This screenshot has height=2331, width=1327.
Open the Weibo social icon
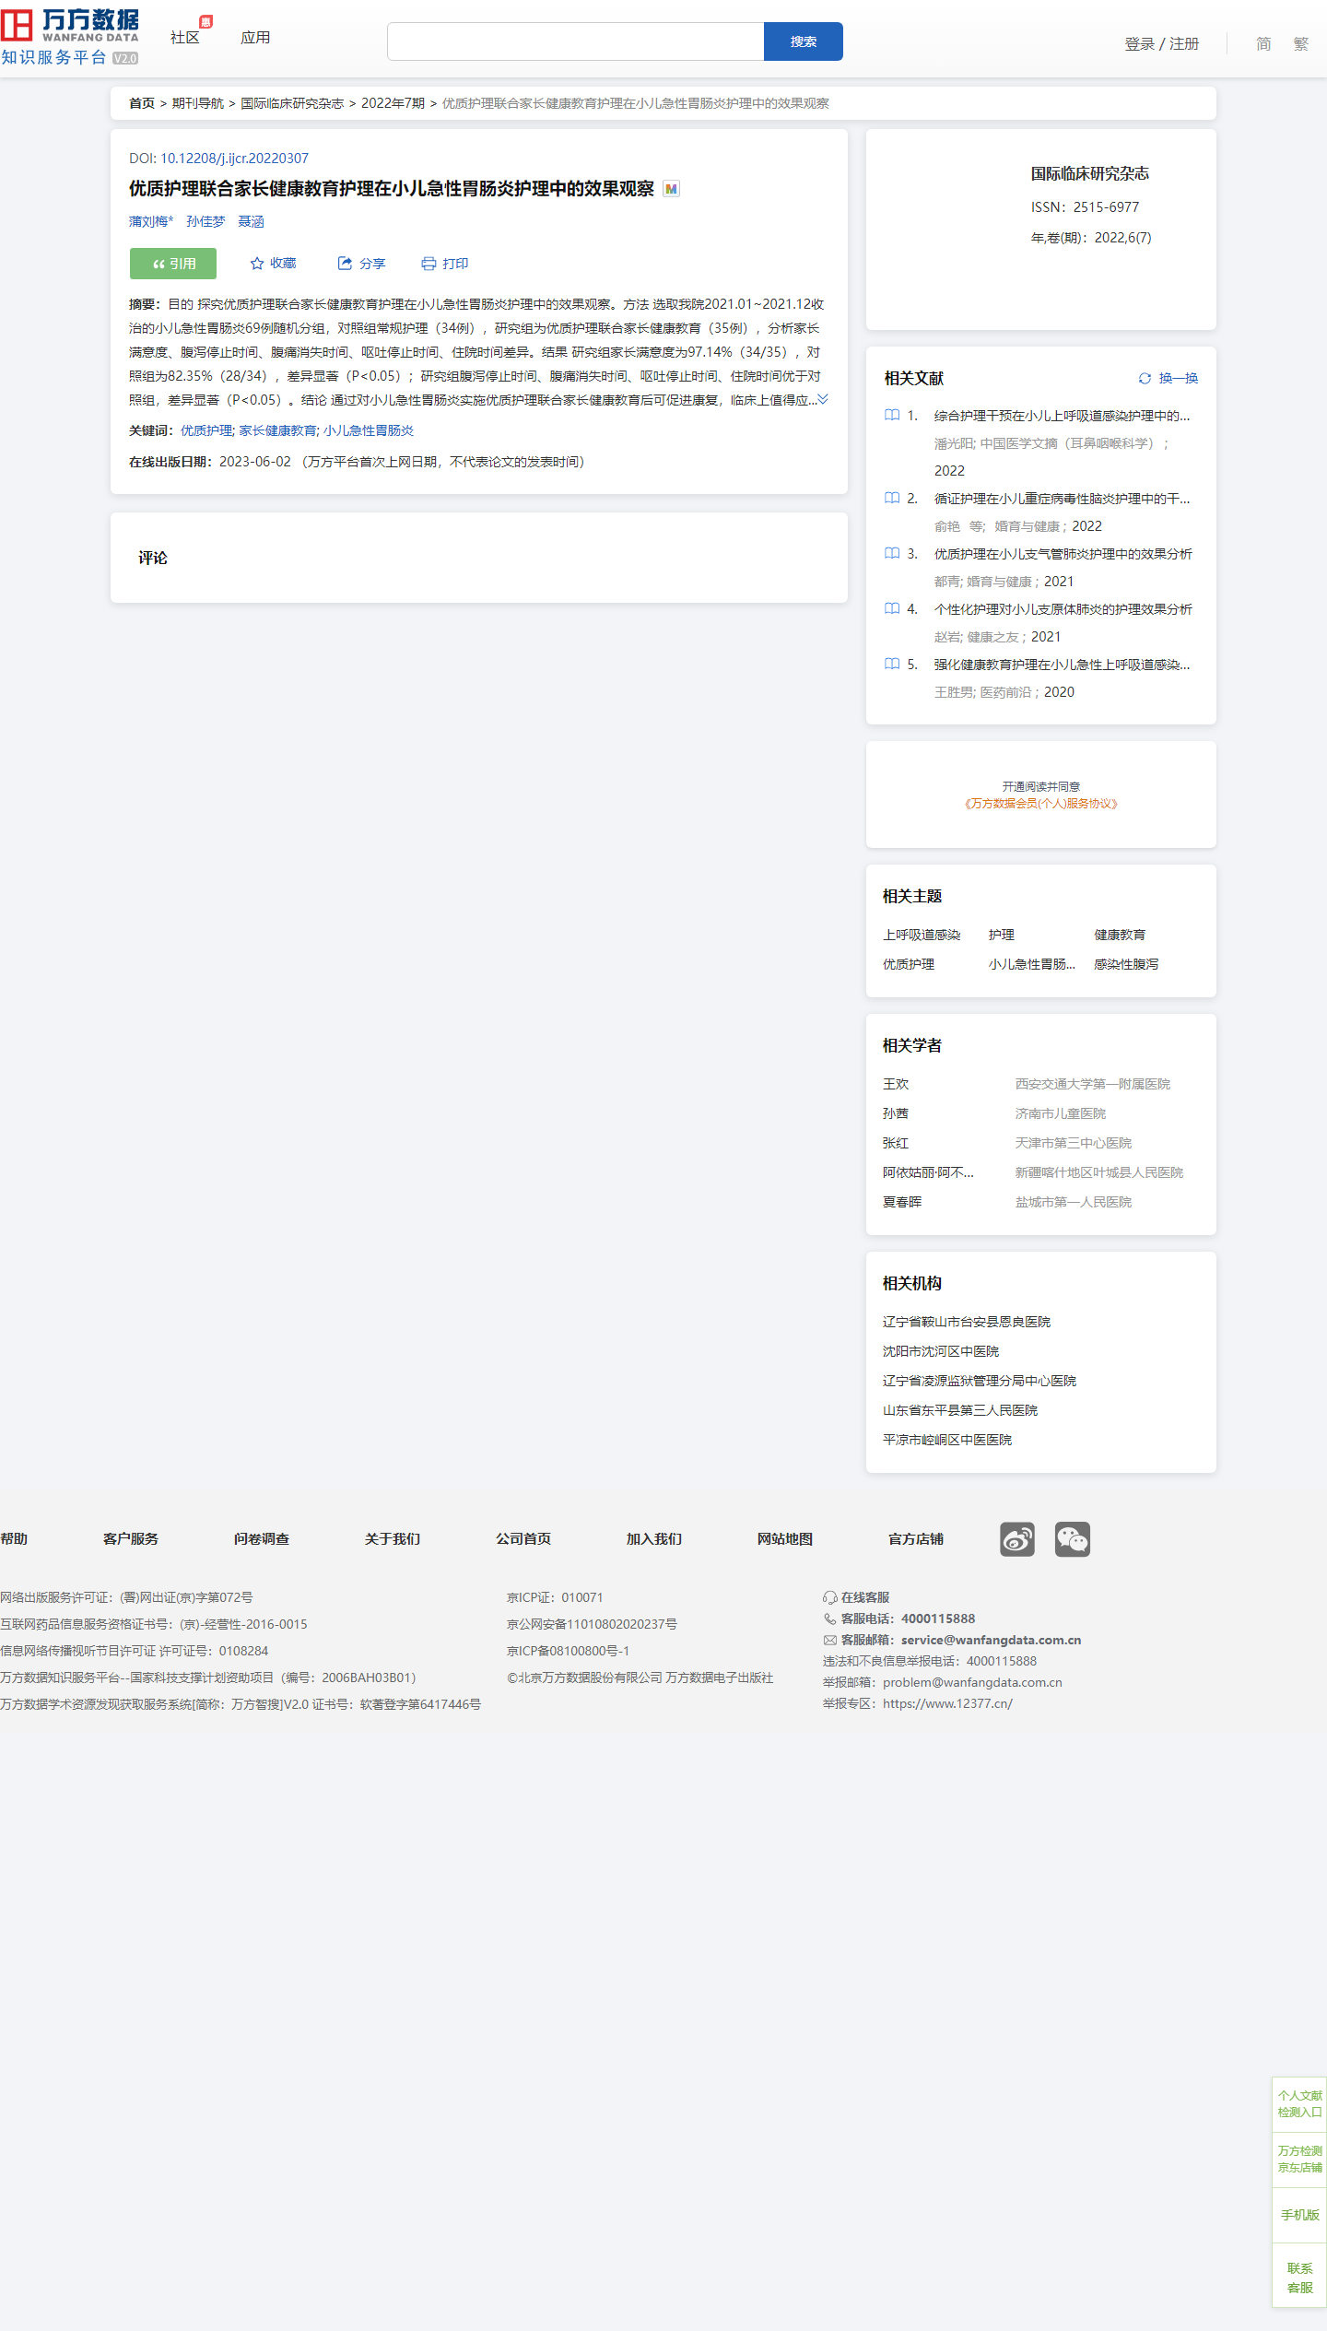(x=1016, y=1538)
